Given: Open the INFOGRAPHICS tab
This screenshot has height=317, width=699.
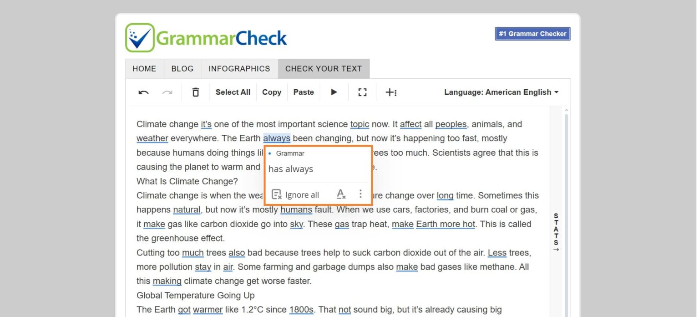Looking at the screenshot, I should coord(239,68).
